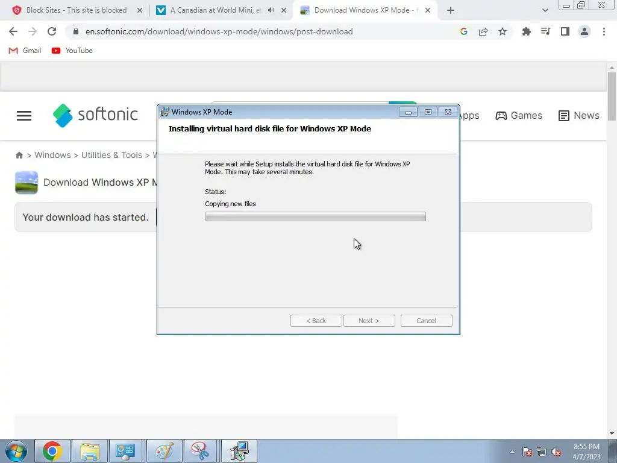This screenshot has height=463, width=617.
Task: Click the muted volume tray icon
Action: tap(556, 452)
